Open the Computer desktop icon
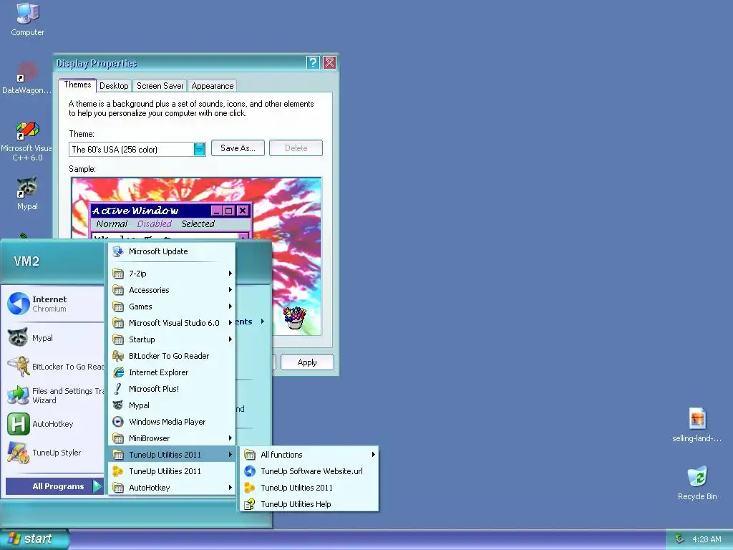The width and height of the screenshot is (733, 550). [x=28, y=19]
